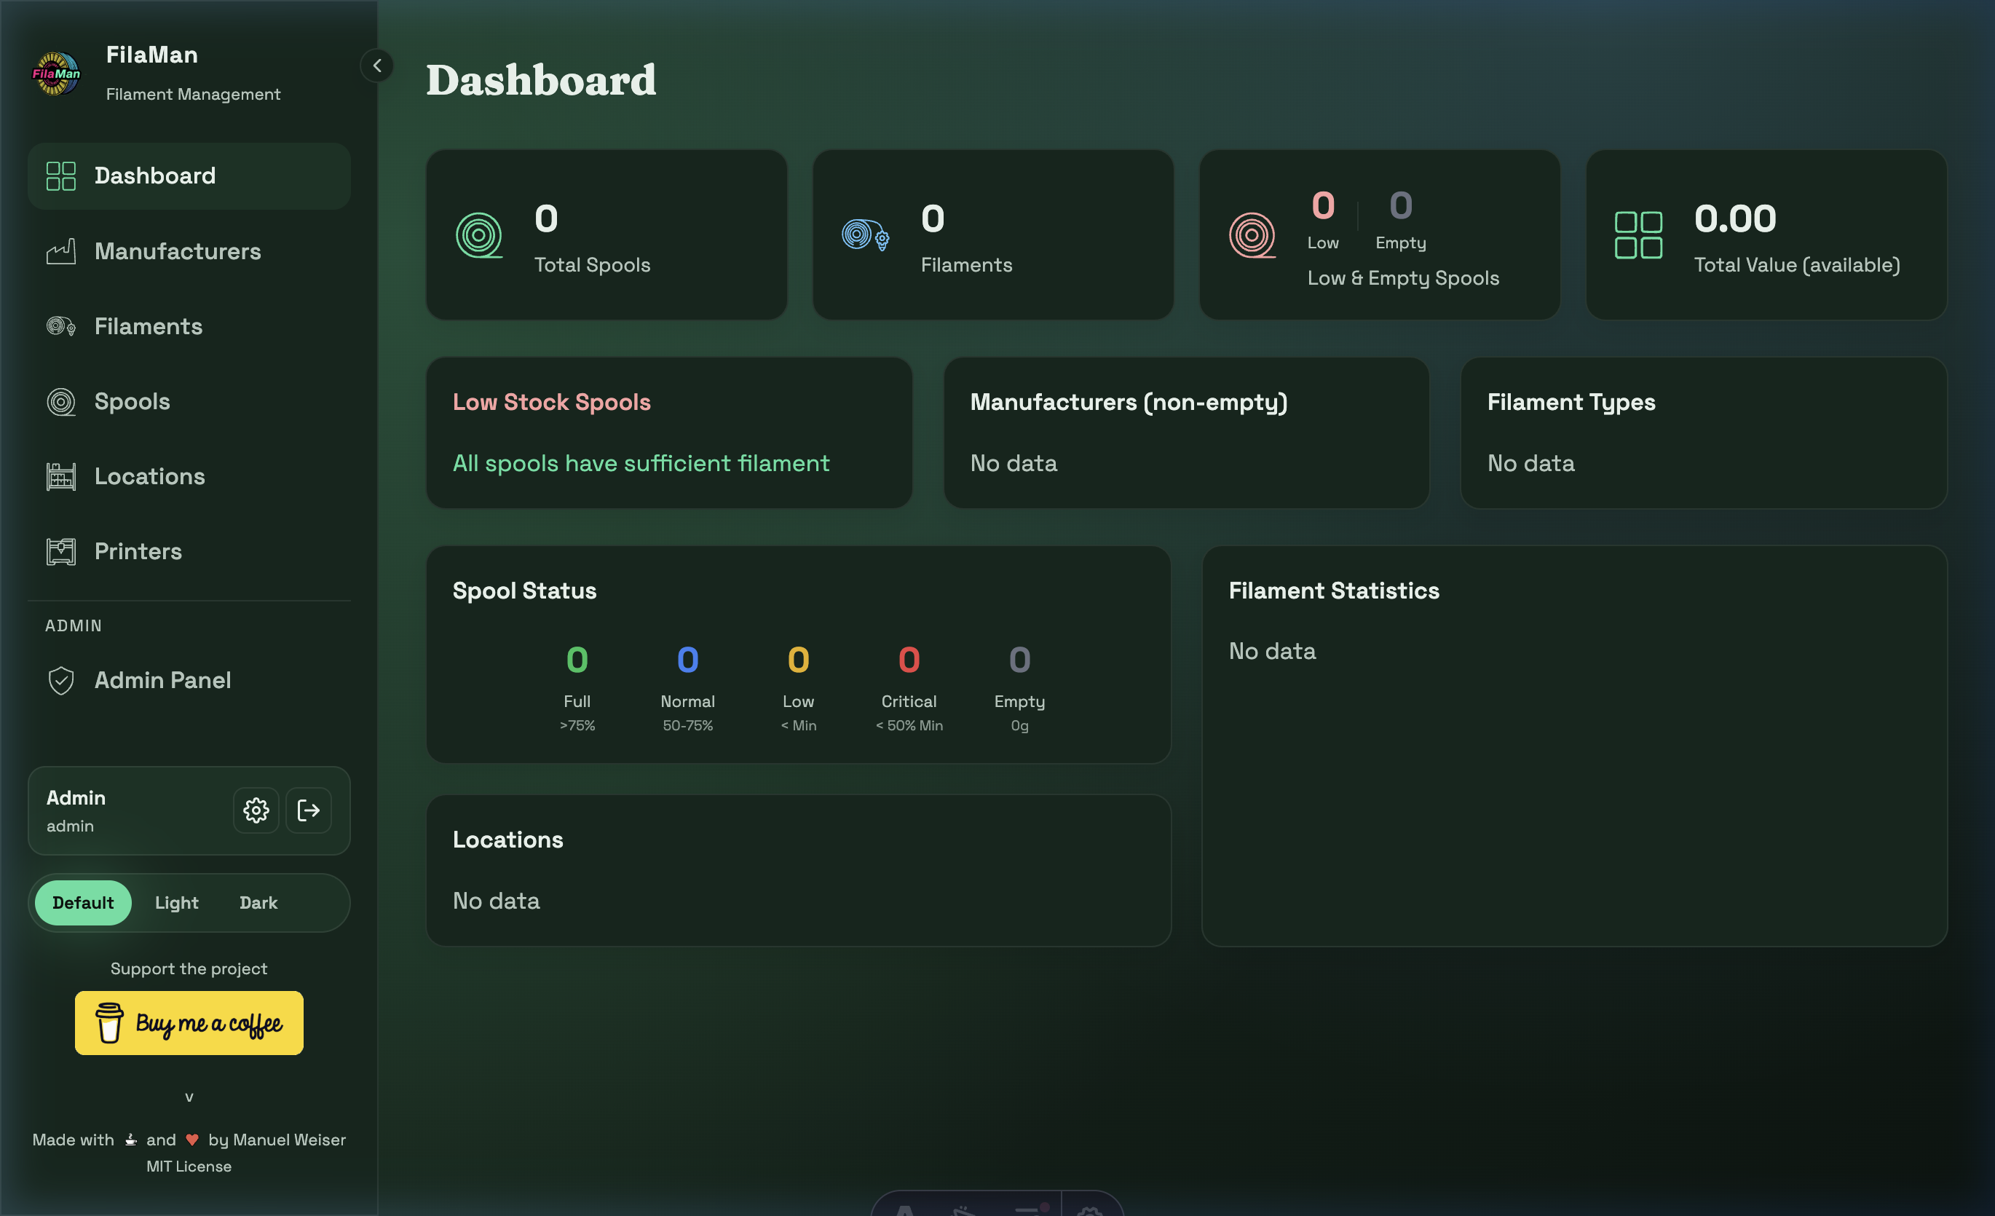Viewport: 1995px width, 1216px height.
Task: Select the Default theme option
Action: pyautogui.click(x=82, y=903)
